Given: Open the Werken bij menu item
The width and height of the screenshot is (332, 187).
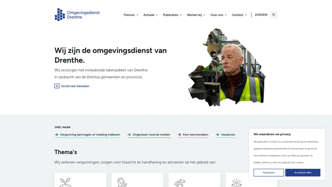Looking at the screenshot, I should point(194,15).
